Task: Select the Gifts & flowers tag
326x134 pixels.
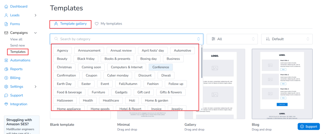Action: [x=171, y=92]
